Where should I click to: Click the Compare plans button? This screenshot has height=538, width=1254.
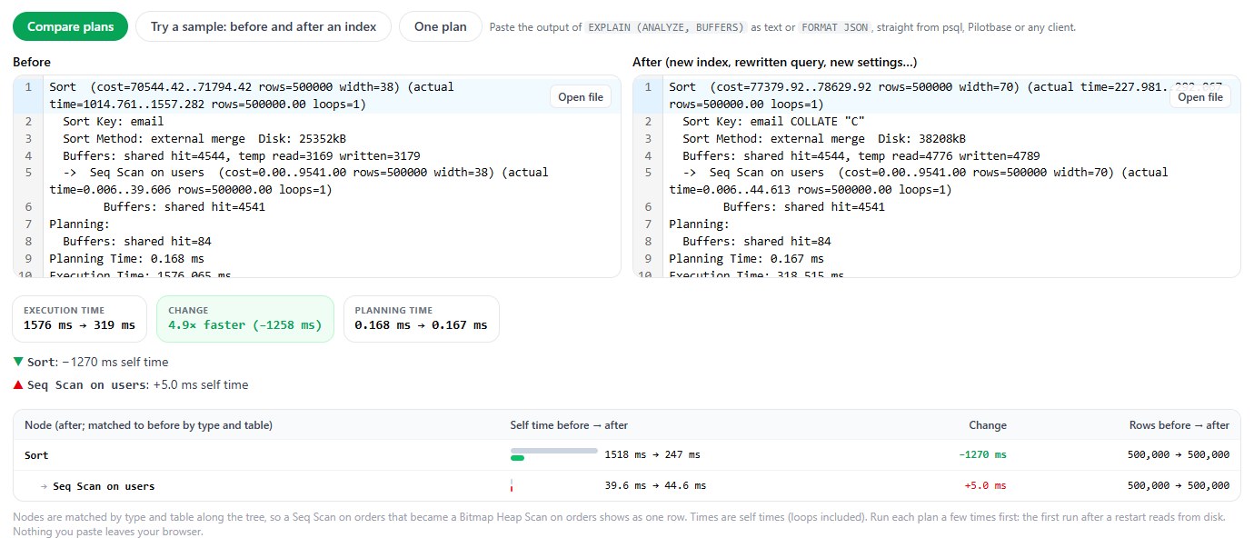pyautogui.click(x=69, y=26)
